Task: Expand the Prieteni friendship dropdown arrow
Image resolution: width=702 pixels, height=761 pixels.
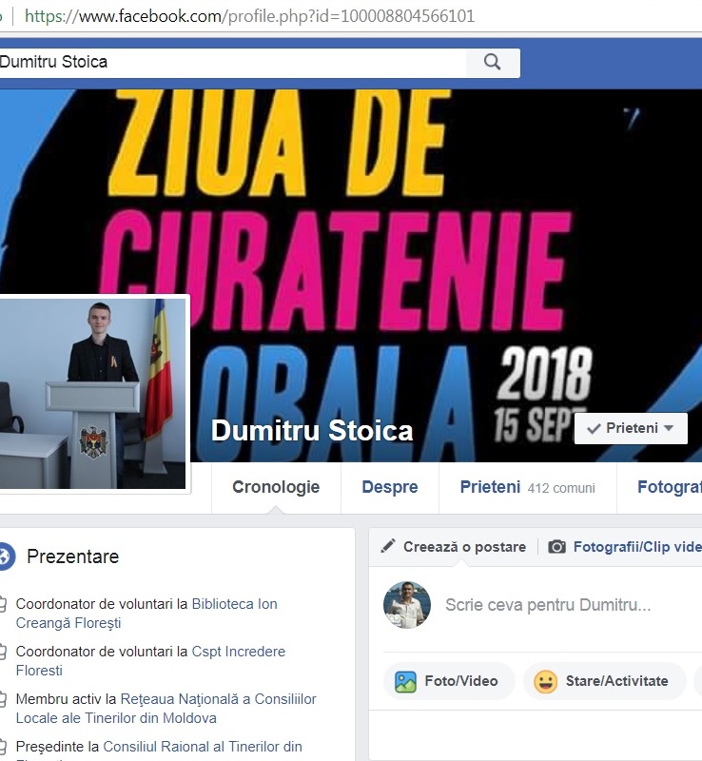Action: [669, 428]
